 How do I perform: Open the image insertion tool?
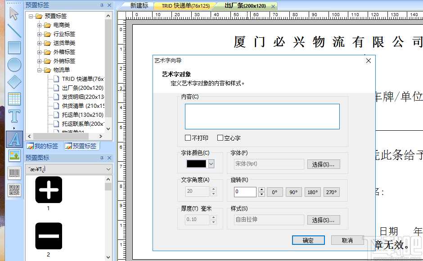[x=14, y=156]
